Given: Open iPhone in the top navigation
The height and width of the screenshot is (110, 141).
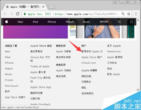Looking at the screenshot, I should (x=52, y=22).
